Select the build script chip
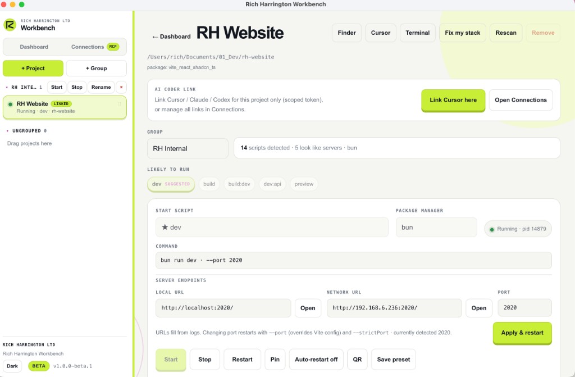The width and height of the screenshot is (575, 377). pyautogui.click(x=209, y=184)
